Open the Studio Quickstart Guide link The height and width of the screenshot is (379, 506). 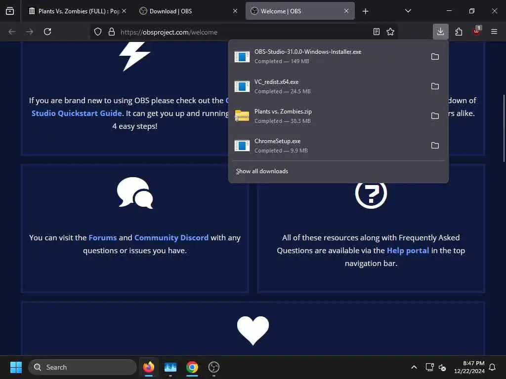click(x=77, y=114)
